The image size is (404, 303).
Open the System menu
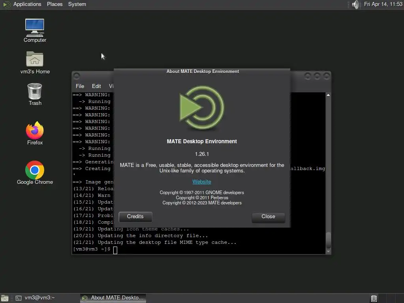77,4
